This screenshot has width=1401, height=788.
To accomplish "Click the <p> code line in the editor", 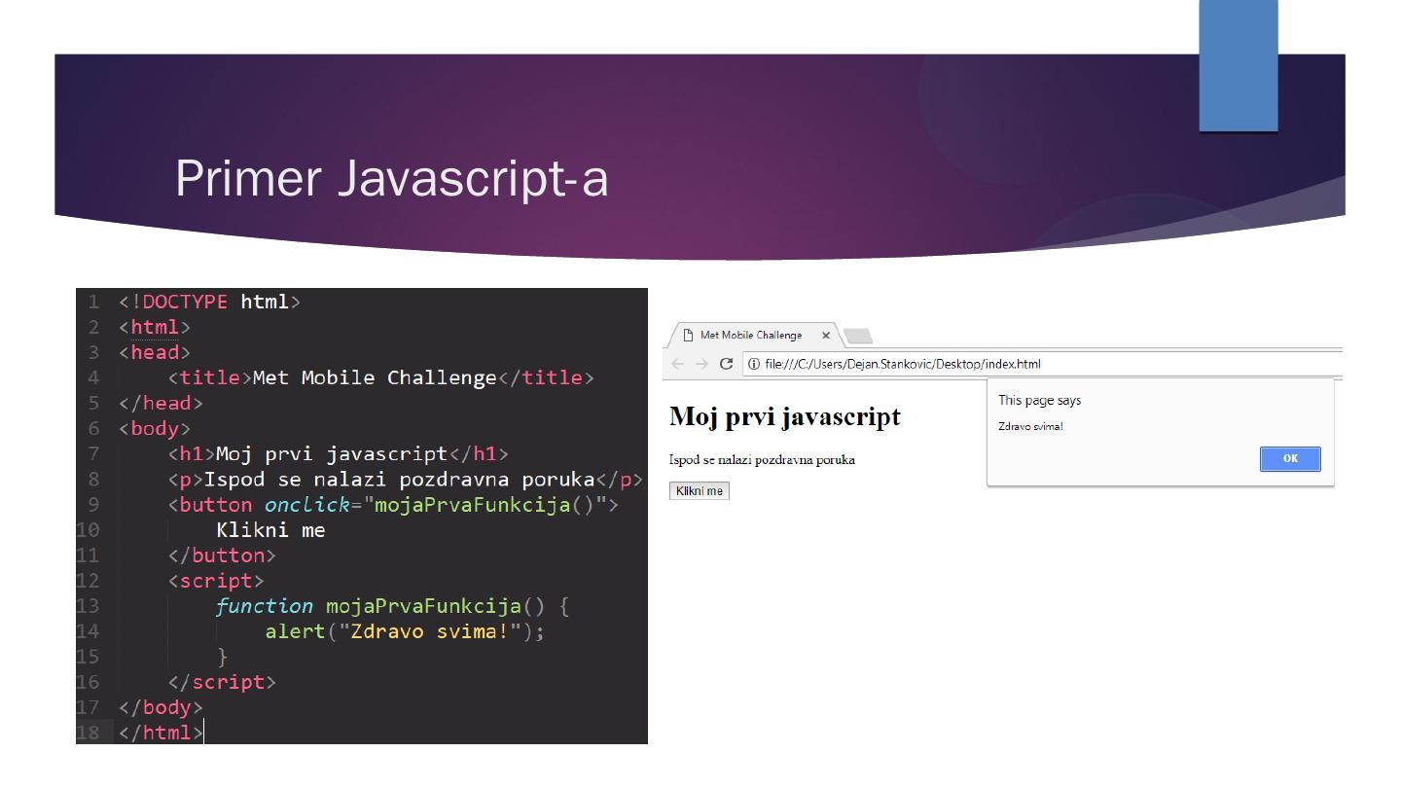I will pos(405,479).
